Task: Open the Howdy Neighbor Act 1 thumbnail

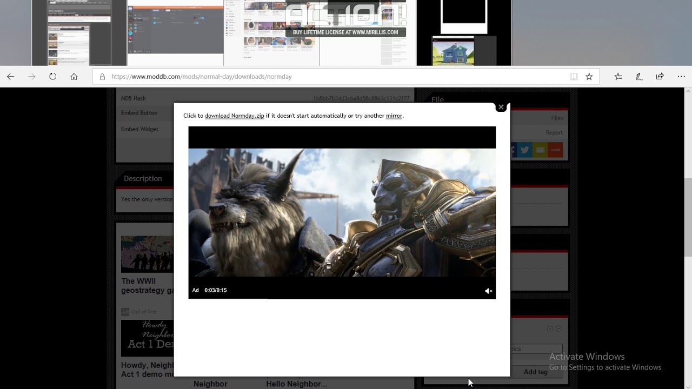Action: [147, 338]
